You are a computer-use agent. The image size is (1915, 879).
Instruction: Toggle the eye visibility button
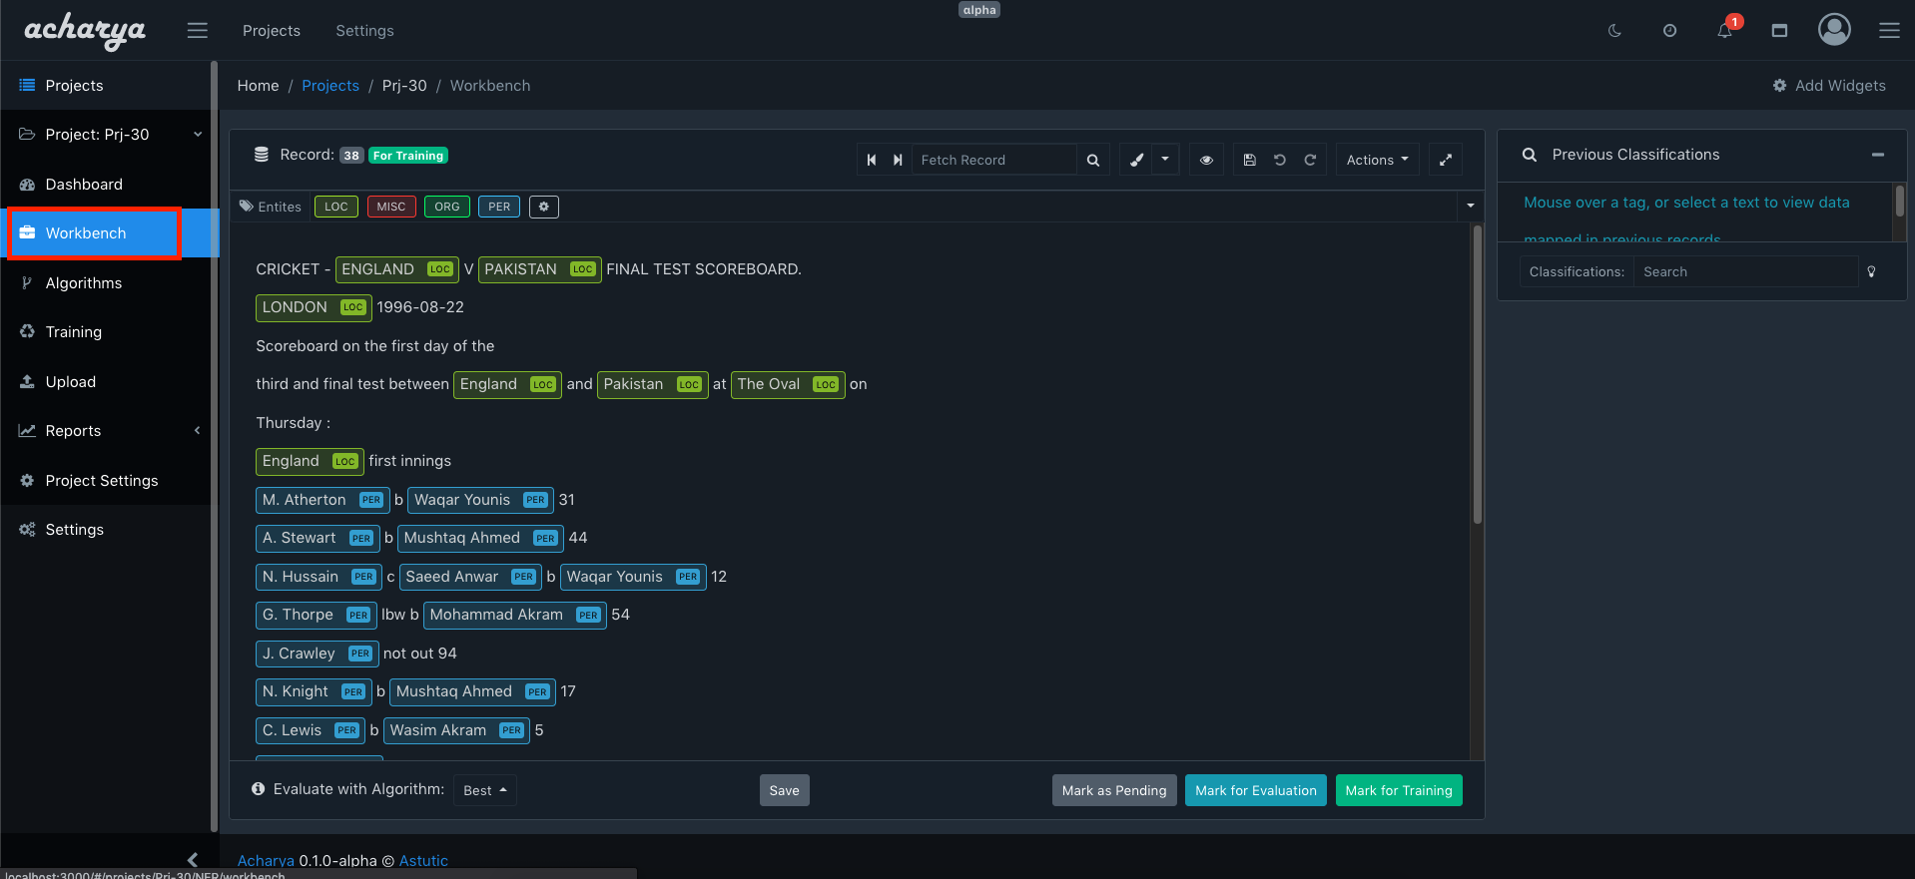(1206, 160)
